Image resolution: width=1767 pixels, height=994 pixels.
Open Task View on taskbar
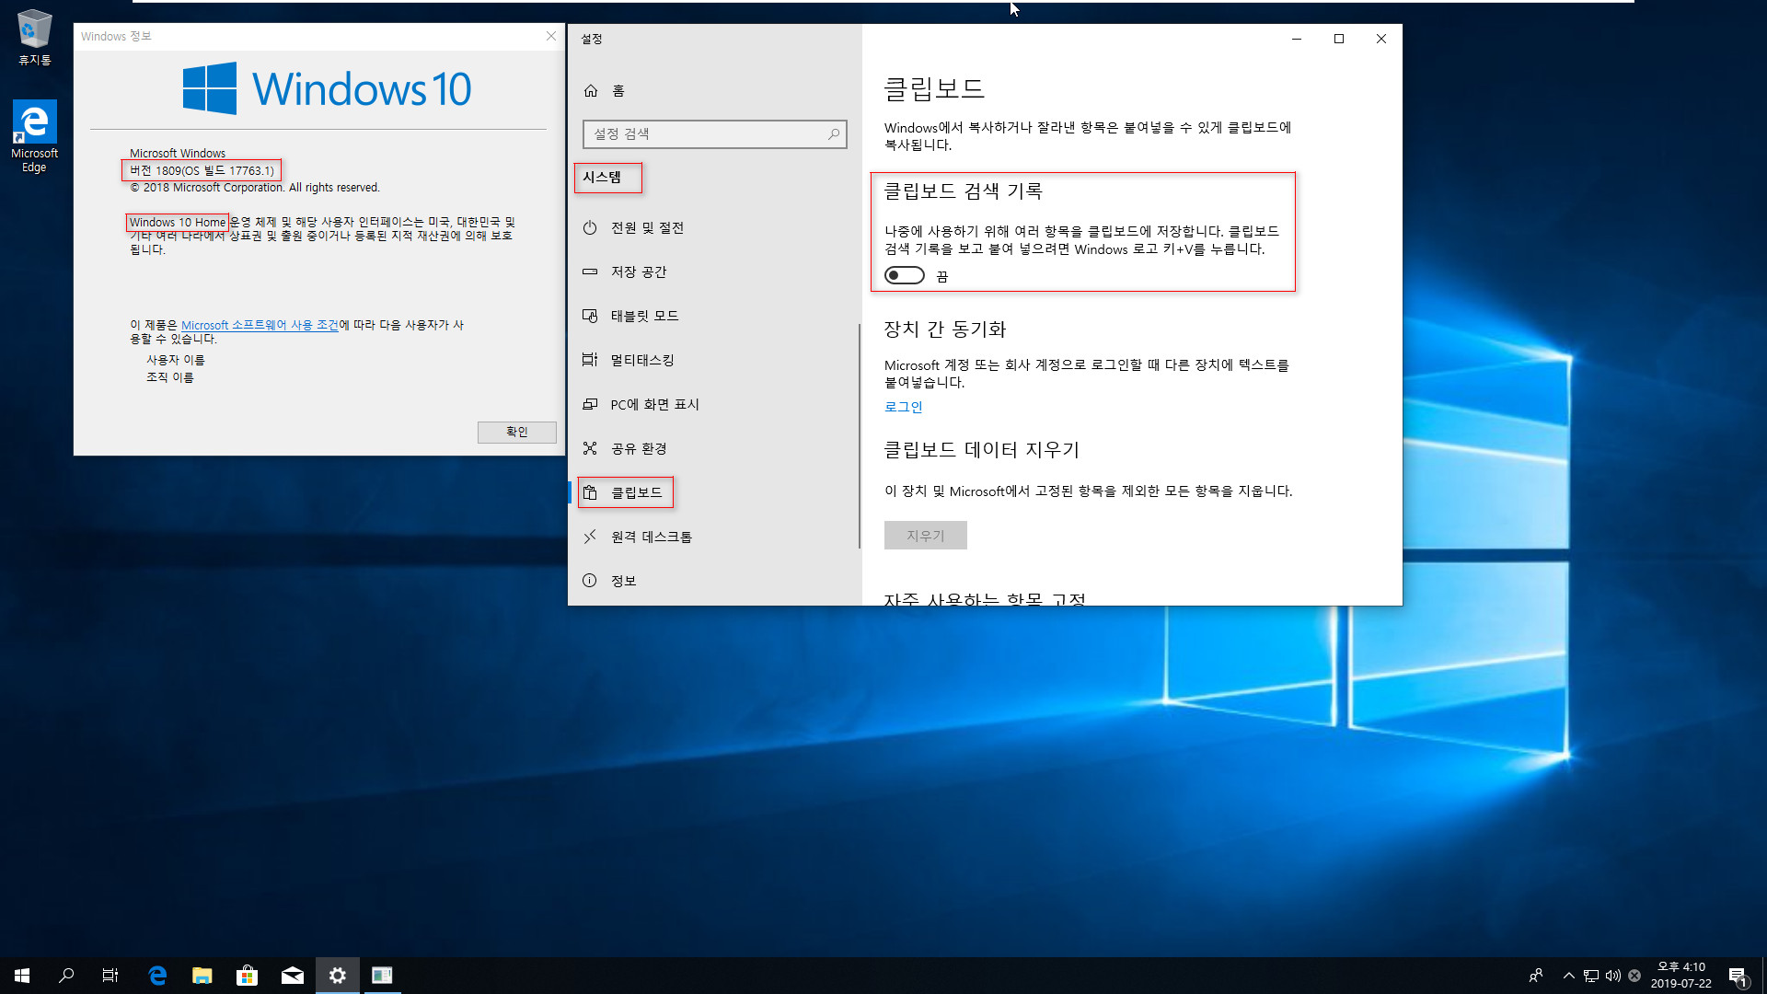110,976
